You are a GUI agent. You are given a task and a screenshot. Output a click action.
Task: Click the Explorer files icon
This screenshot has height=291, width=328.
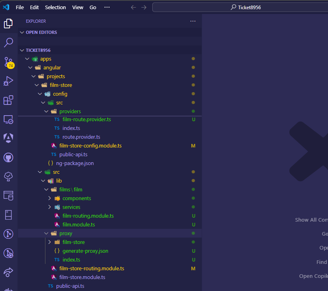(8, 24)
